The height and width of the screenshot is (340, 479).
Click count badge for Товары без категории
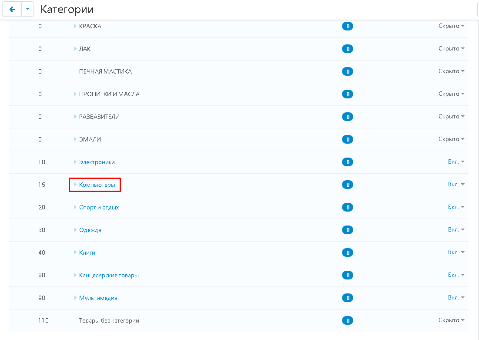pos(348,320)
